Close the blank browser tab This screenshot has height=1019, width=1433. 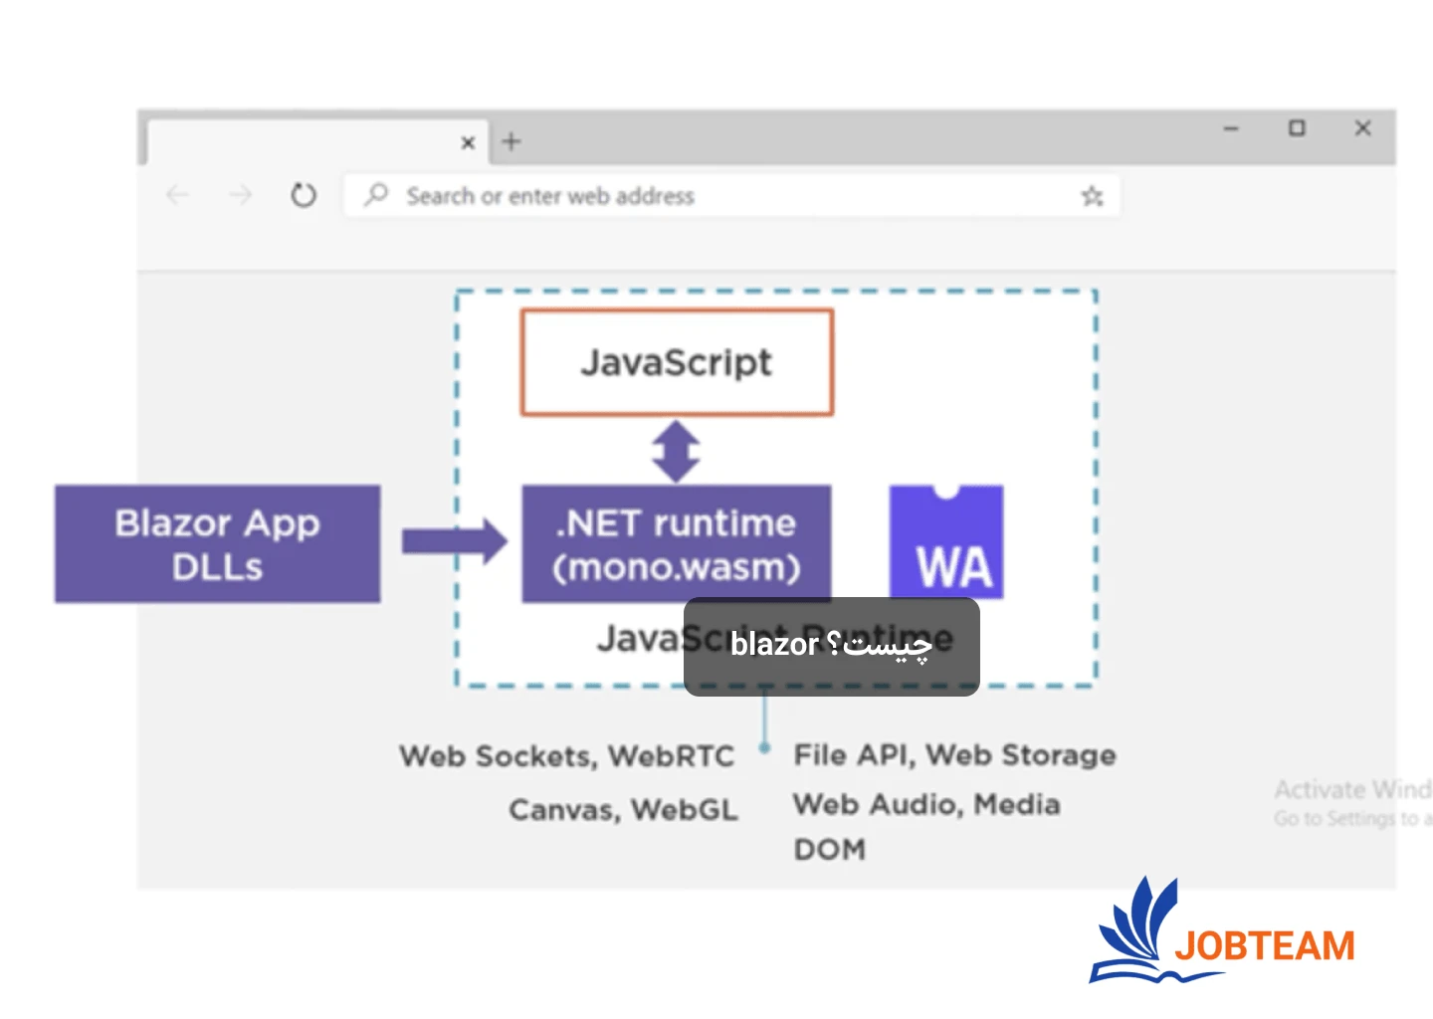468,143
